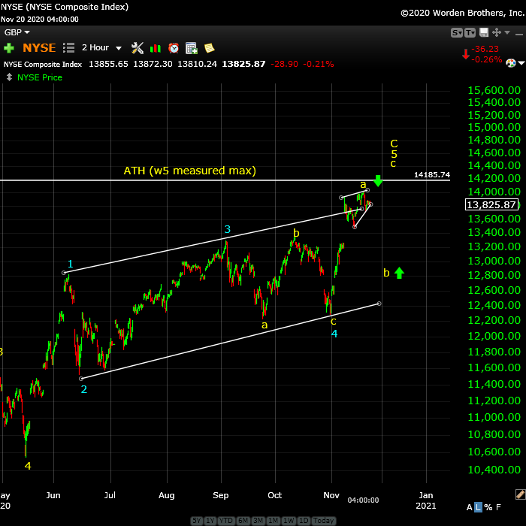This screenshot has height=526, width=526.
Task: Switch chart range to 6M
Action: tap(243, 521)
